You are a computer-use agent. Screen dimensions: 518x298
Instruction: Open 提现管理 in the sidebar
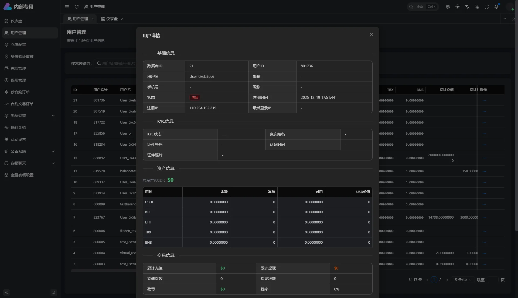(x=18, y=80)
